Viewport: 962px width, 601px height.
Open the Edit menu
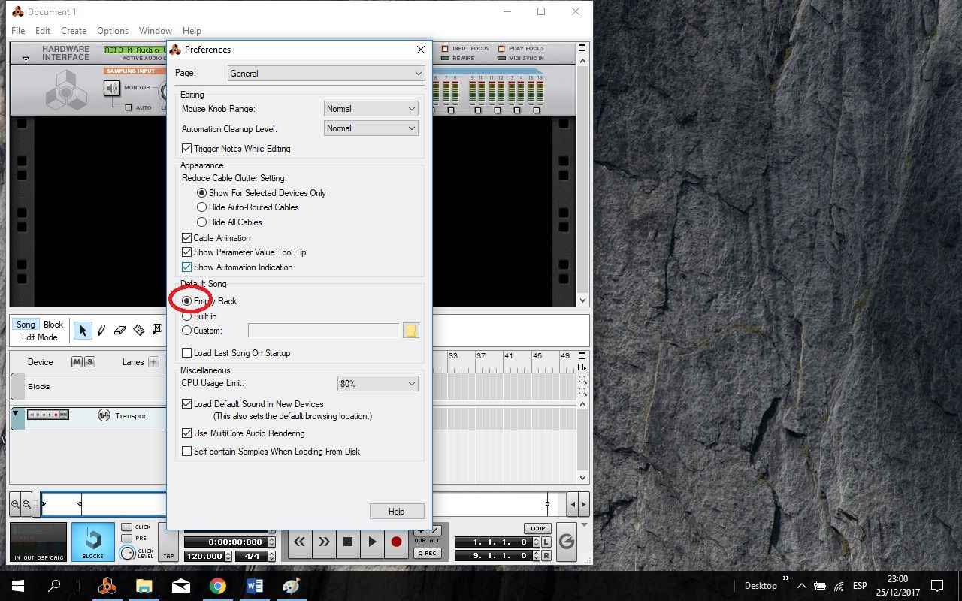43,31
